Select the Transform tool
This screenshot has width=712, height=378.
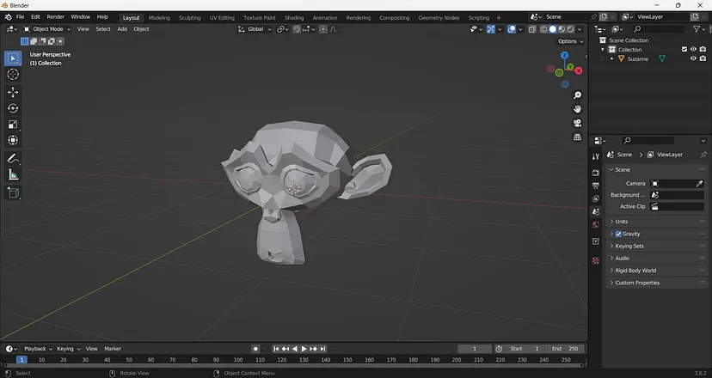(x=13, y=140)
